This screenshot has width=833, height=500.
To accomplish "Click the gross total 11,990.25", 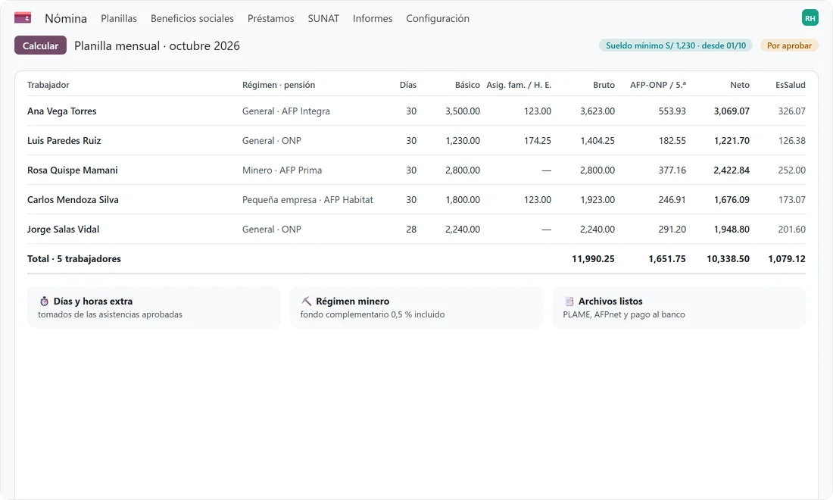I will click(x=594, y=259).
